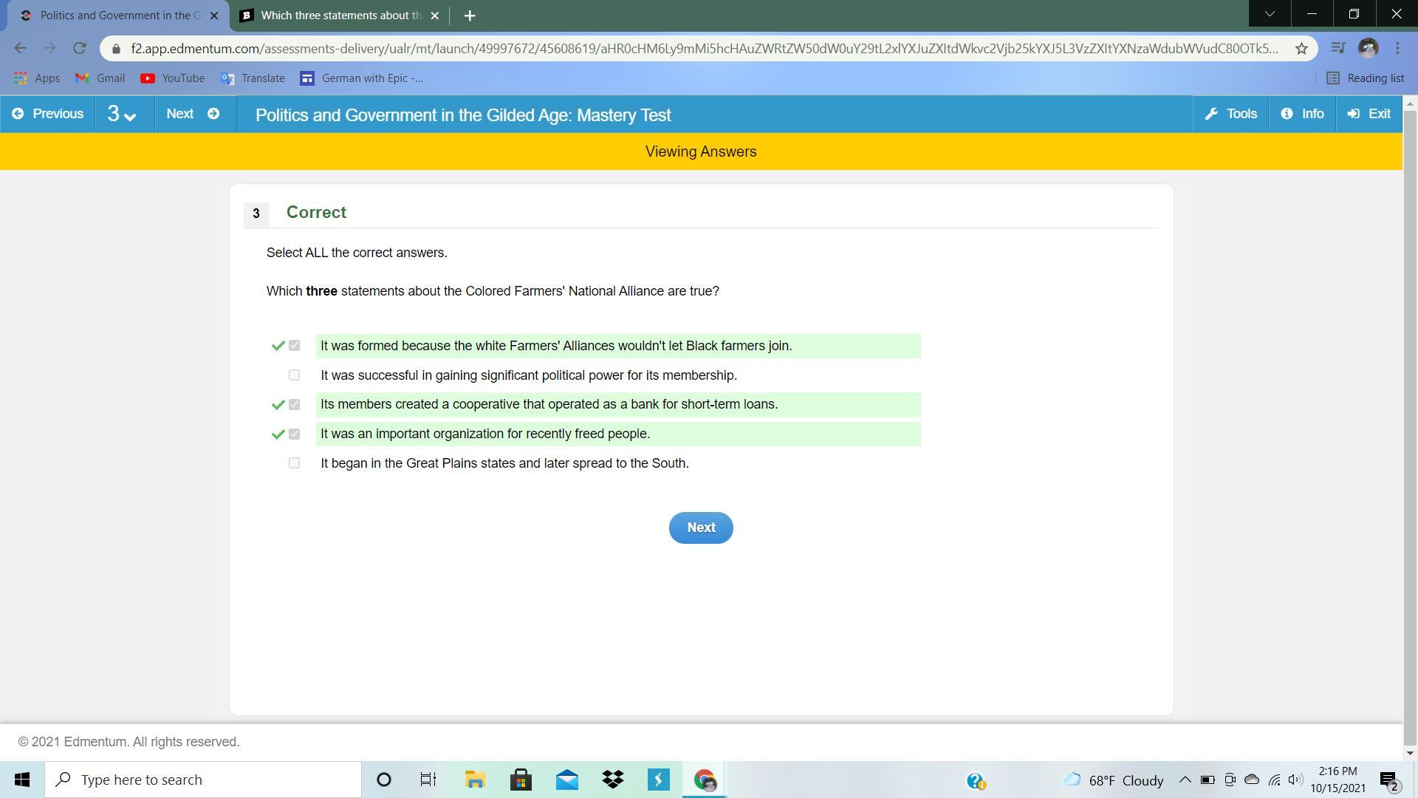1418x798 pixels.
Task: Bookmark this page with star icon
Action: coord(1301,49)
